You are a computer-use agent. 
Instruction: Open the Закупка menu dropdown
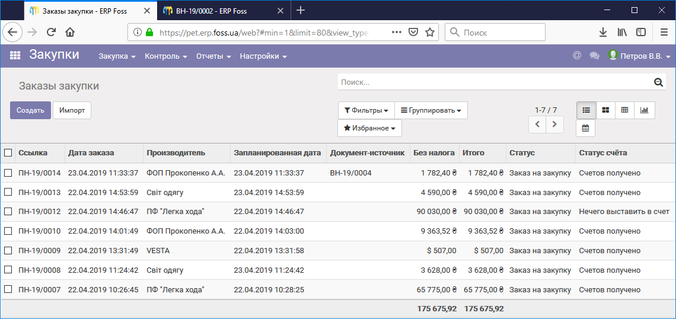(117, 56)
